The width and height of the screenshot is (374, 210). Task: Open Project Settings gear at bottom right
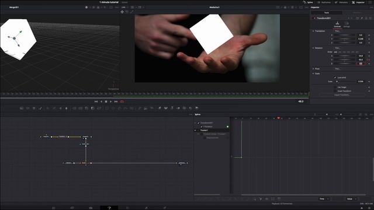click(369, 208)
